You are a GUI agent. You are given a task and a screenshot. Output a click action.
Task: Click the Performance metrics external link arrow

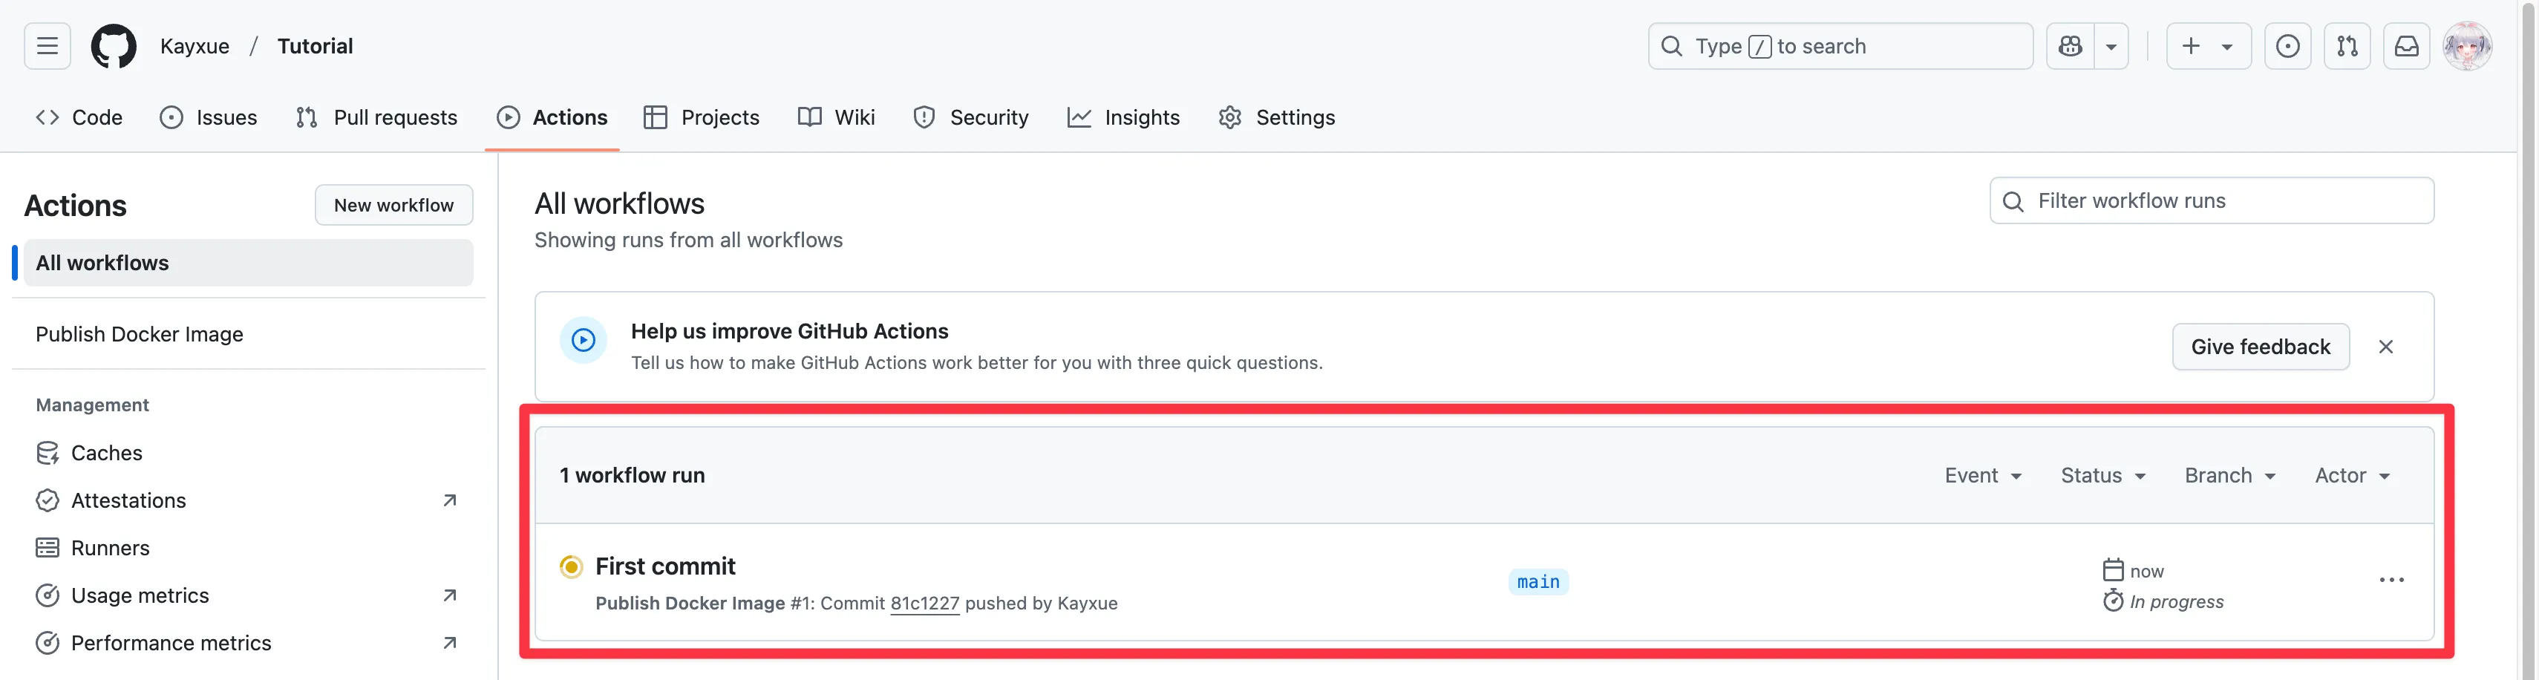tap(449, 643)
